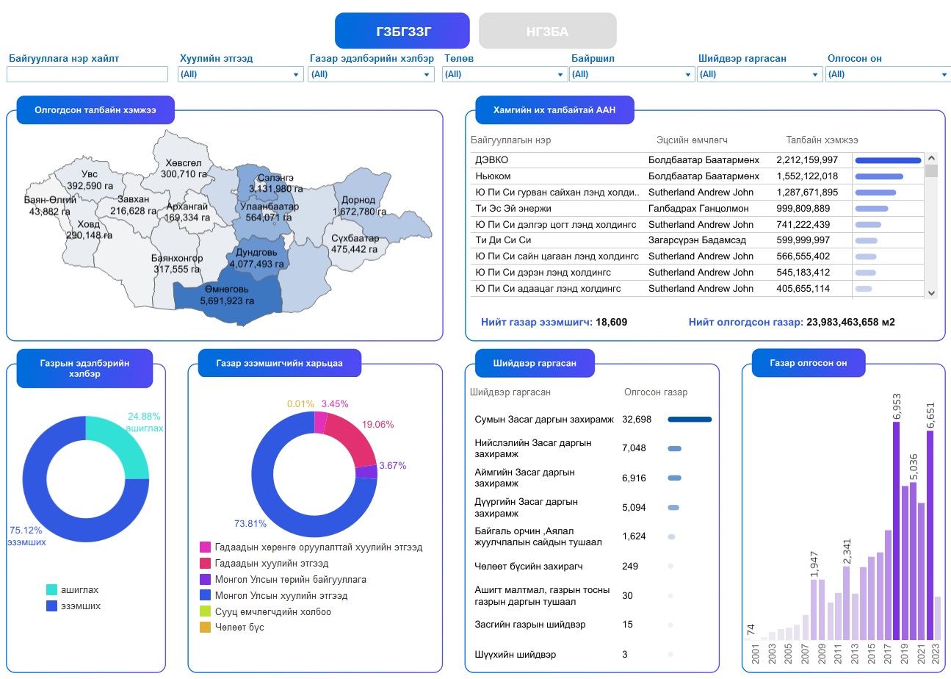Image resolution: width=951 pixels, height=679 pixels.
Task: Click Сумын Засаг даргын захирамж row
Action: (543, 420)
